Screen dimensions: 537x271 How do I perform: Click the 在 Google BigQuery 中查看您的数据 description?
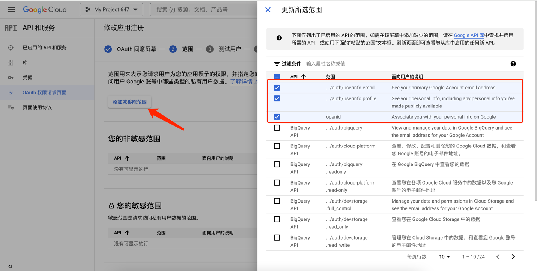pos(430,164)
